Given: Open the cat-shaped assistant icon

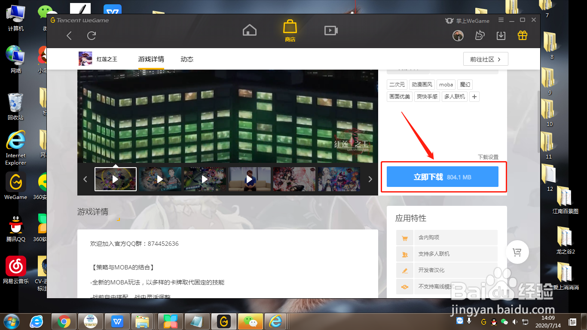Looking at the screenshot, I should pyautogui.click(x=480, y=36).
